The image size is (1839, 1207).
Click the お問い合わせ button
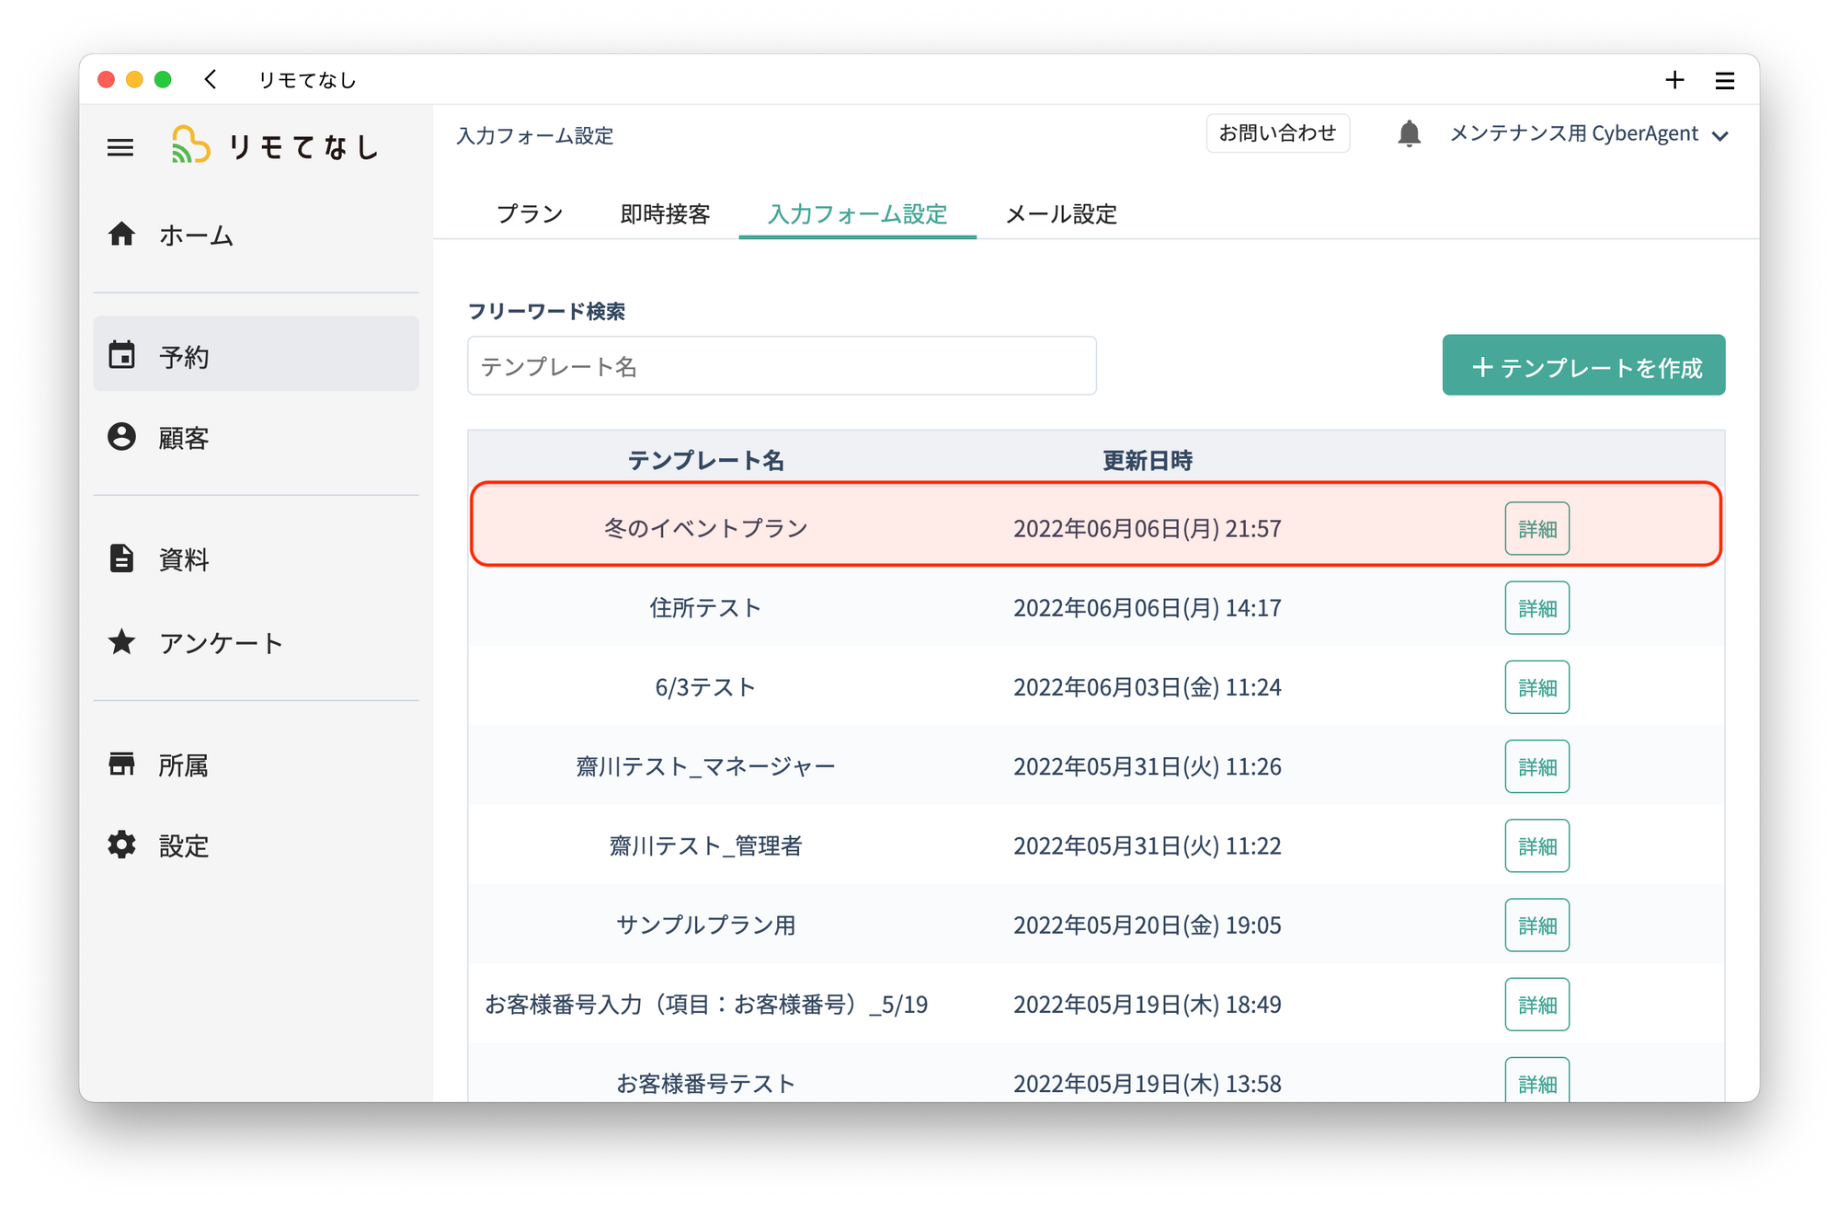1277,133
